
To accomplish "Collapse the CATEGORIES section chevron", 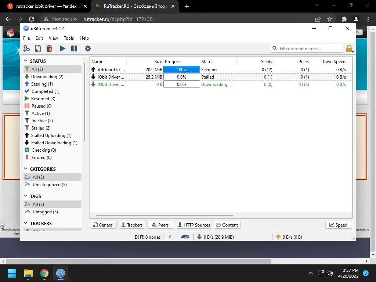I will click(26, 169).
